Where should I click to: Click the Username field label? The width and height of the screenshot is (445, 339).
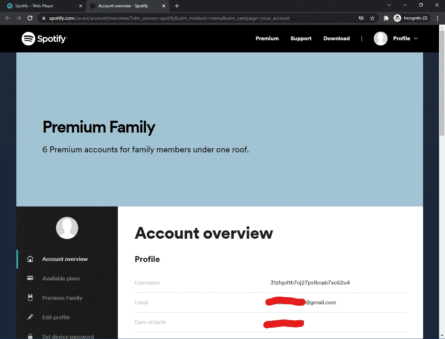click(x=147, y=283)
